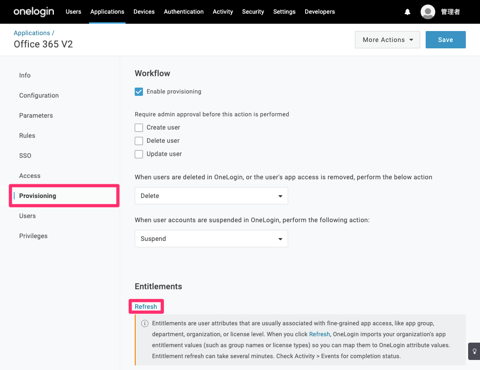Switch to the Privileges sidebar tab
This screenshot has width=480, height=370.
pyautogui.click(x=33, y=236)
